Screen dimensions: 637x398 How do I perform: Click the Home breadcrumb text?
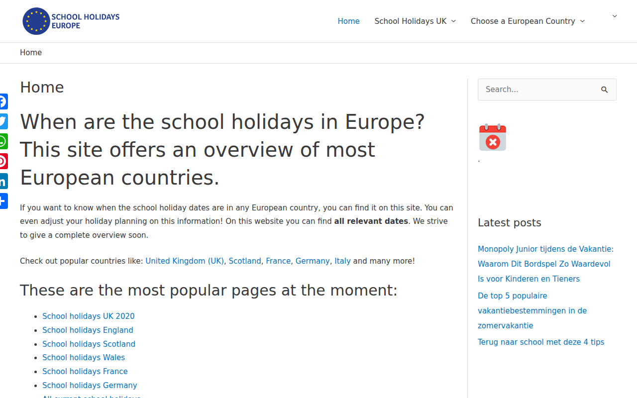click(31, 53)
